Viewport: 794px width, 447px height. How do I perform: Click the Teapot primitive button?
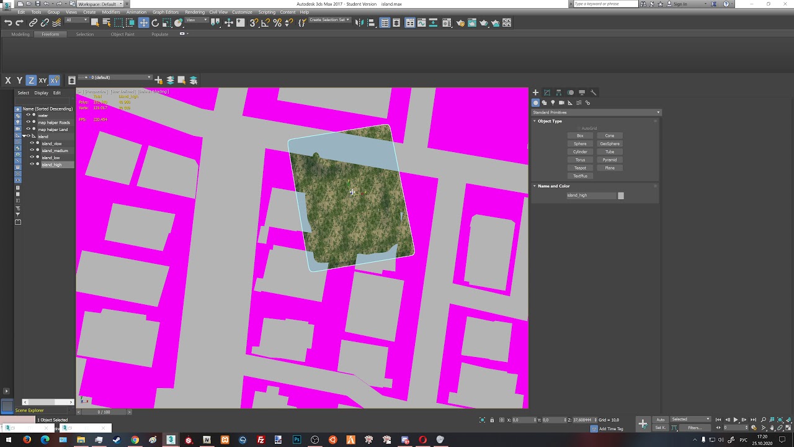point(580,168)
